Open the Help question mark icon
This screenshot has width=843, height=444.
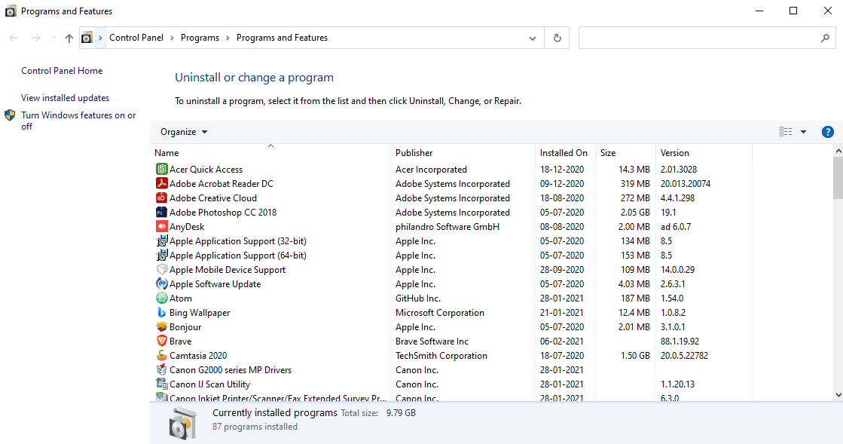coord(827,132)
